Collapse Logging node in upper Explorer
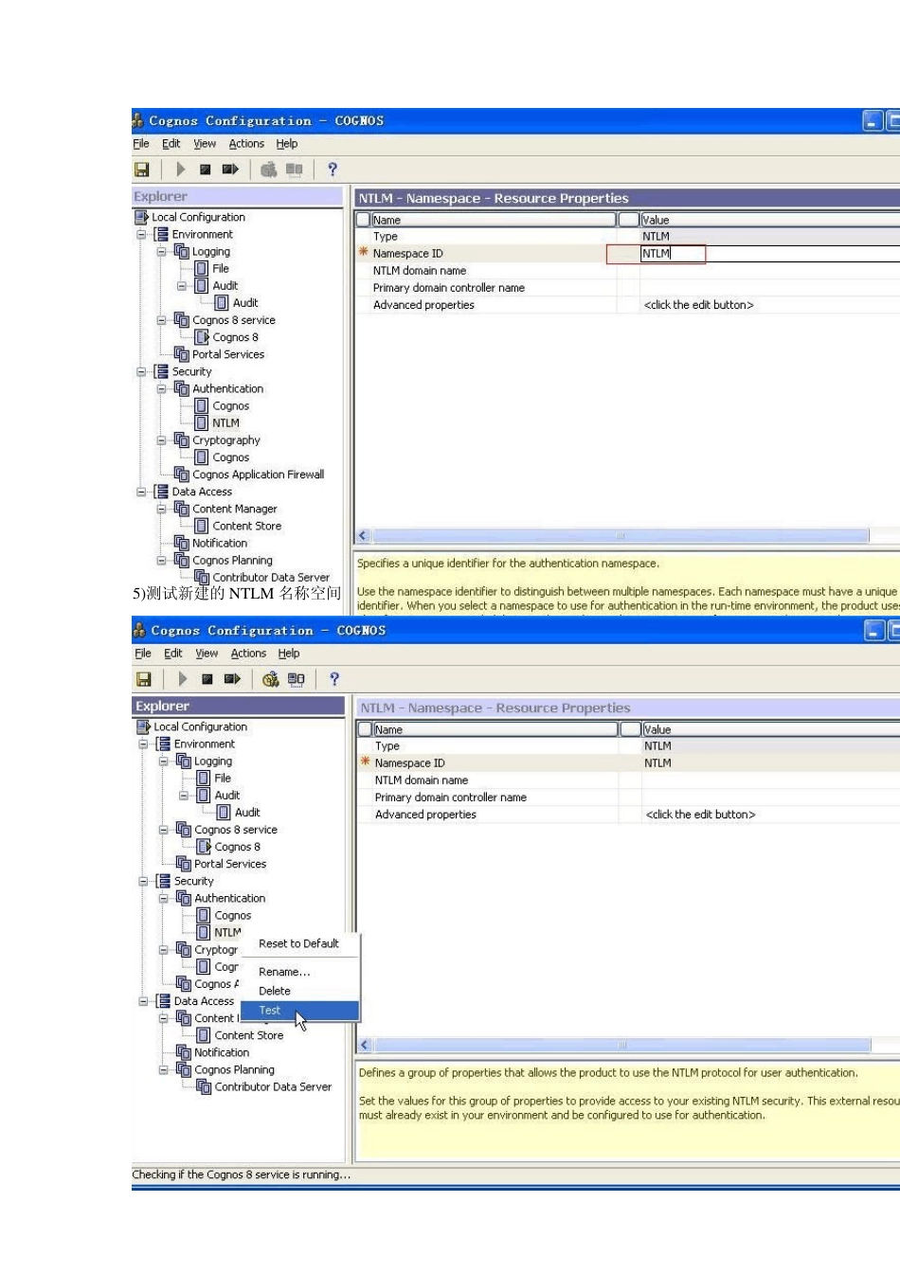The image size is (900, 1273). (161, 252)
